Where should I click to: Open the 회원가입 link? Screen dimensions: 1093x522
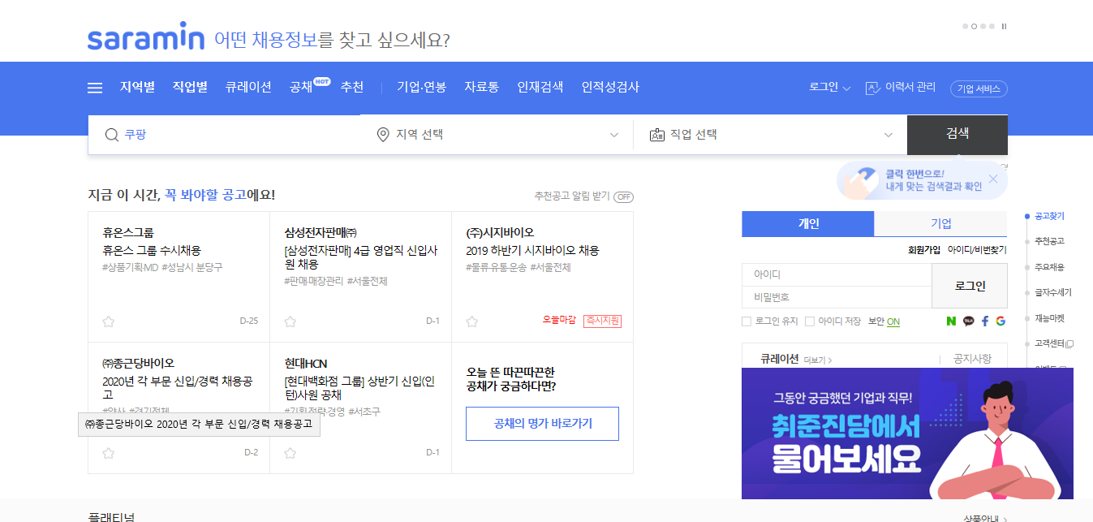point(924,250)
